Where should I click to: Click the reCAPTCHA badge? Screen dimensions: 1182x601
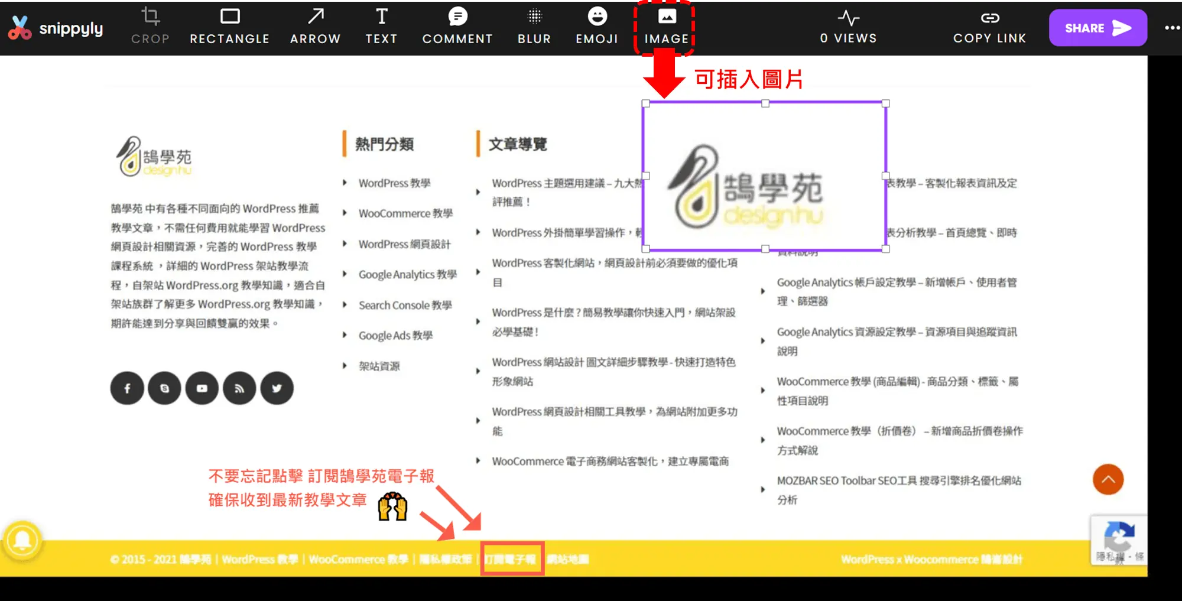(x=1118, y=540)
